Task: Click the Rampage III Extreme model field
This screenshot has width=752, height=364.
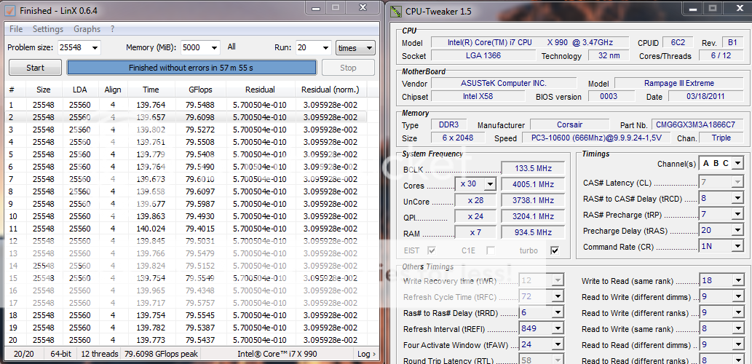Action: (678, 83)
